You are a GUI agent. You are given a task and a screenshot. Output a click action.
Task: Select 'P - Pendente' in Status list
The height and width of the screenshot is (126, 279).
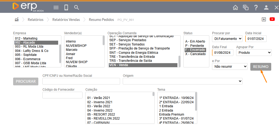tap(195, 46)
